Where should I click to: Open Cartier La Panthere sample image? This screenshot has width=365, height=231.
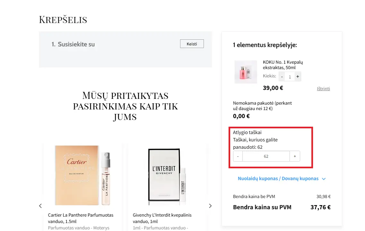83,175
